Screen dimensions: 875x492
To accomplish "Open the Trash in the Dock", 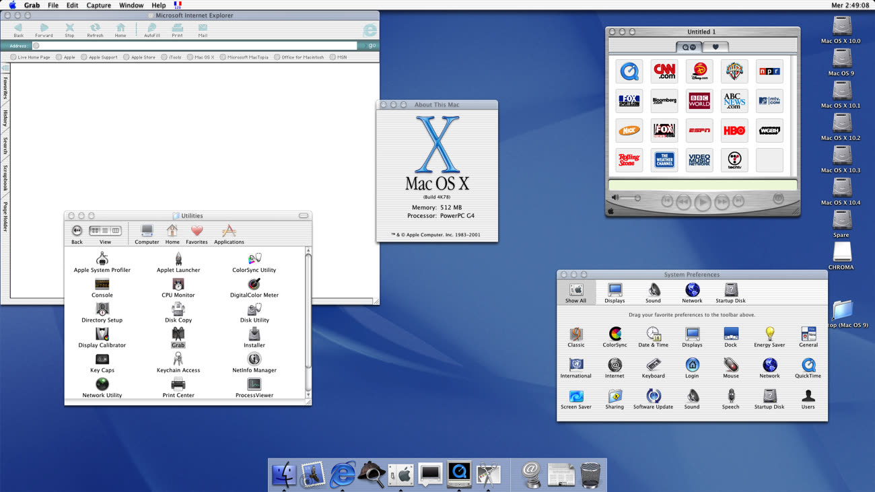I will (590, 475).
